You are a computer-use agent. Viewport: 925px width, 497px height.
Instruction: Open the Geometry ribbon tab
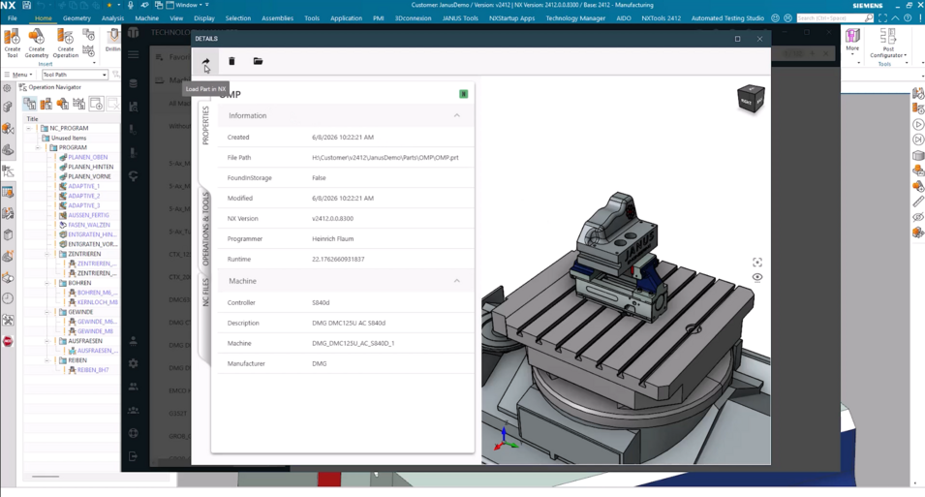pyautogui.click(x=77, y=18)
